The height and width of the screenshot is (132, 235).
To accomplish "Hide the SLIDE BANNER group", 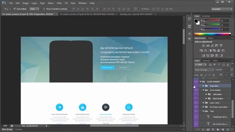I will click(x=196, y=81).
